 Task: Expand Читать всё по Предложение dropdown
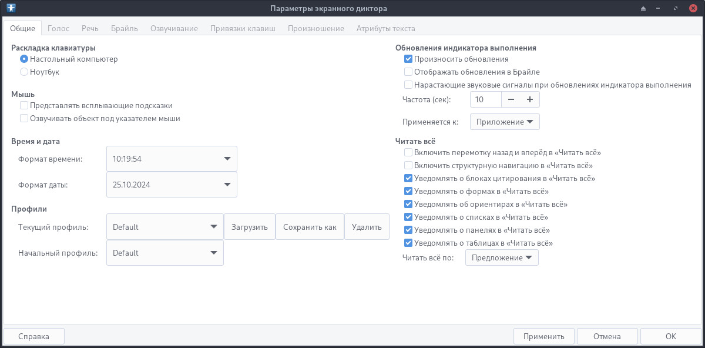(502, 257)
